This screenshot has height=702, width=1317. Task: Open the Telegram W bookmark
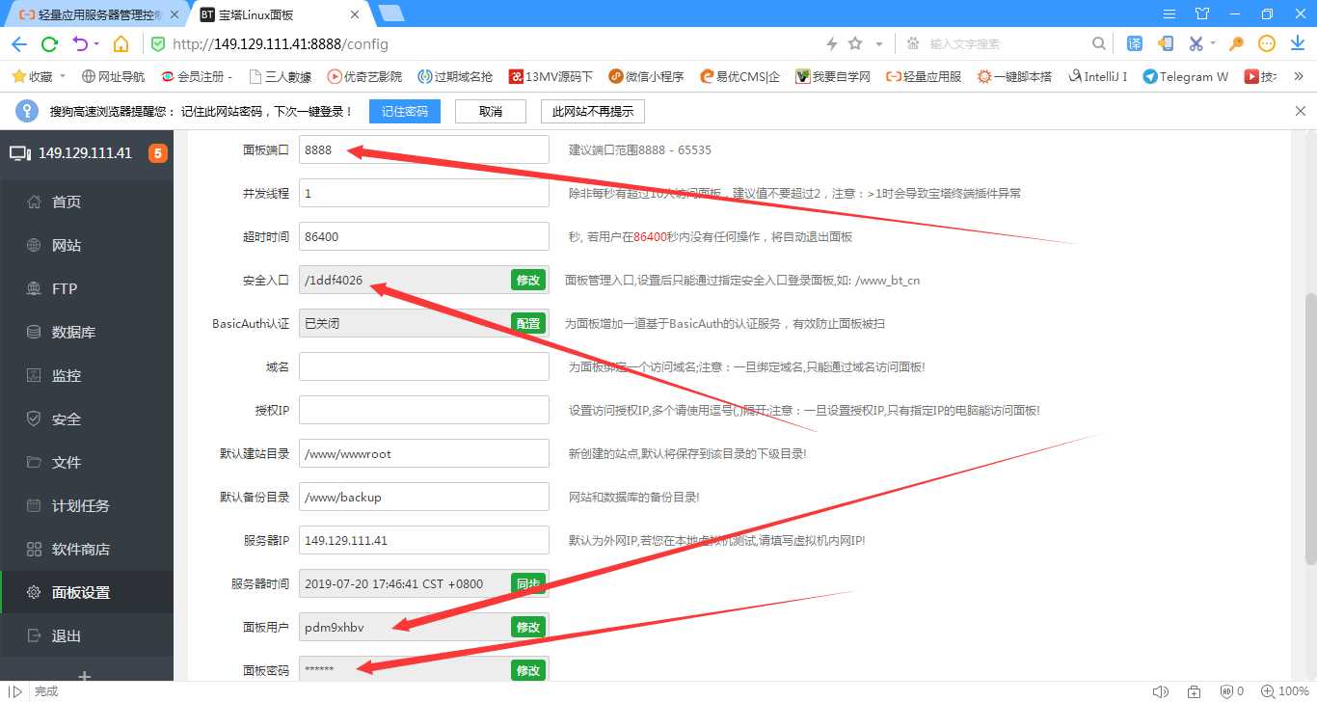1186,76
